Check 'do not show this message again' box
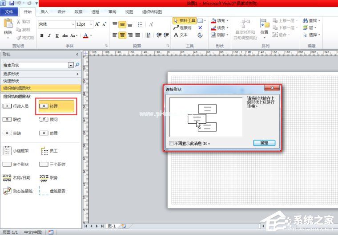 (x=171, y=143)
